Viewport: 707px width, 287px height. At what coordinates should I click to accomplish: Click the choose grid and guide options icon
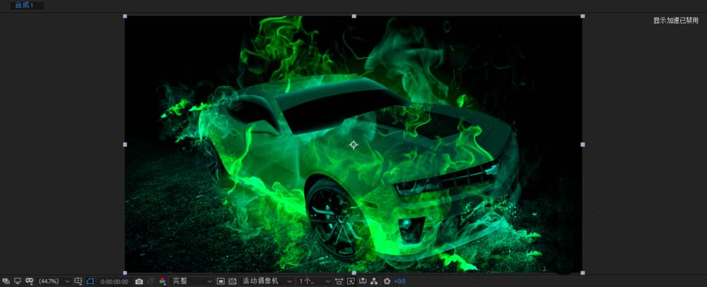click(x=78, y=281)
